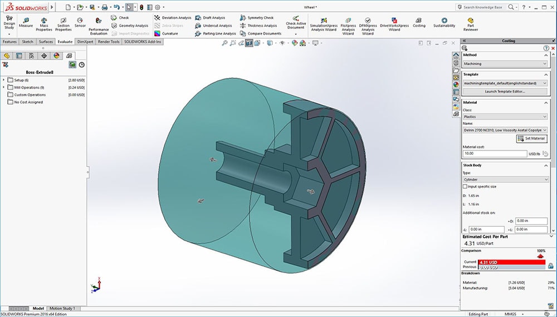
Task: Click the Print icon
Action: [x=105, y=7]
